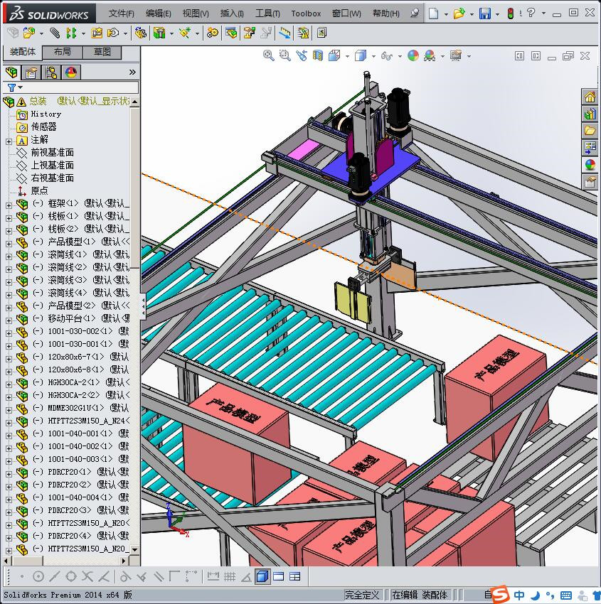This screenshot has height=604, width=601.
Task: Open the PropertyManager tab
Action: pos(31,72)
